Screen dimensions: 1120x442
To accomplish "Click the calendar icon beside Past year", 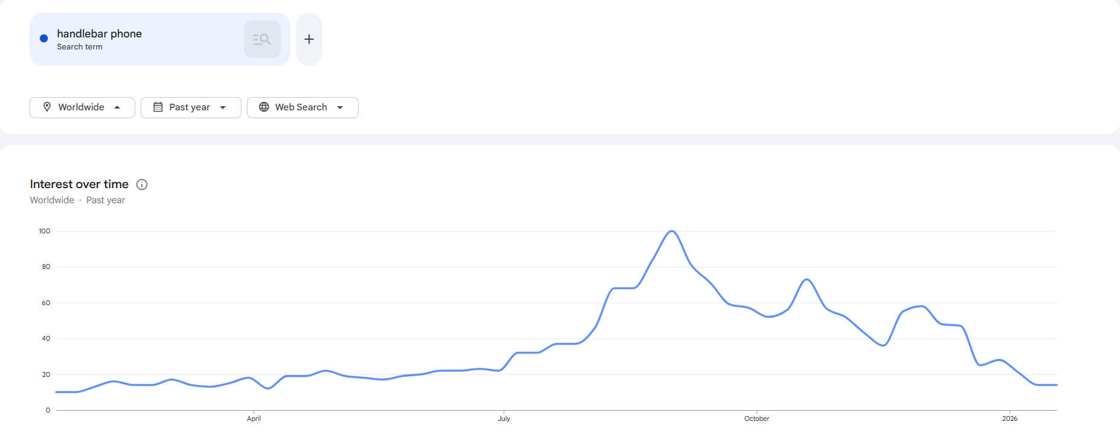I will 158,107.
